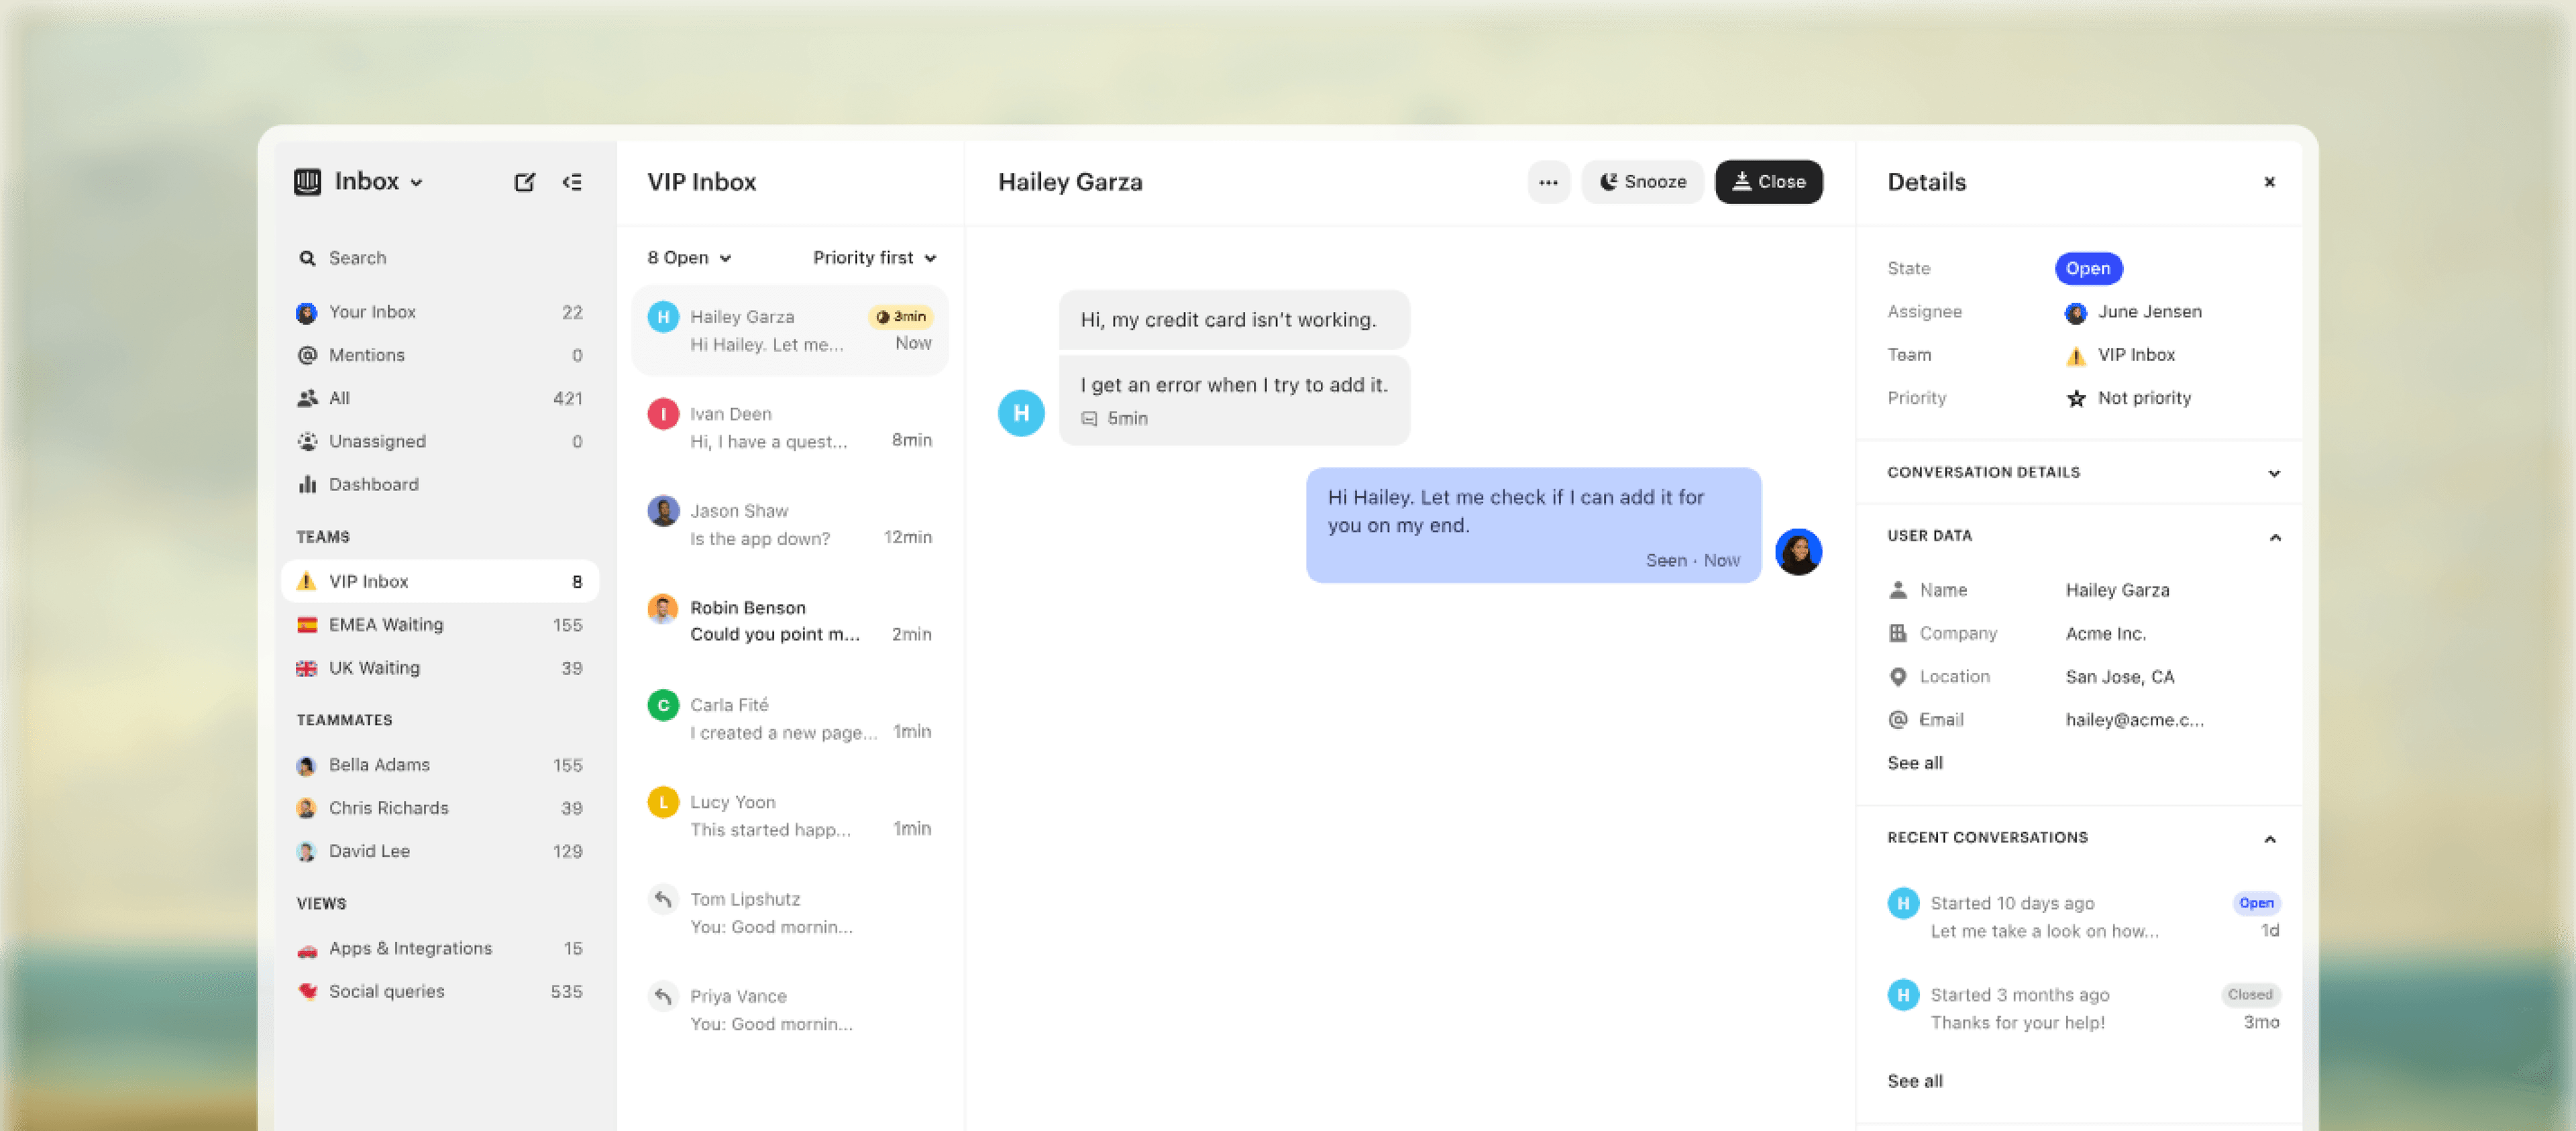
Task: Click the Not priority star icon
Action: tap(2075, 397)
